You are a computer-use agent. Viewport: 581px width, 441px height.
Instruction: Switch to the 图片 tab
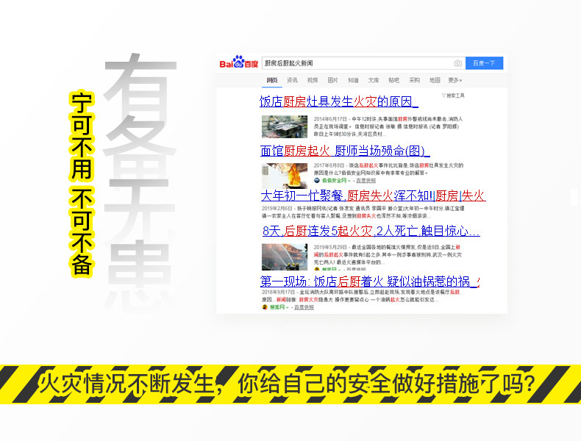point(332,80)
